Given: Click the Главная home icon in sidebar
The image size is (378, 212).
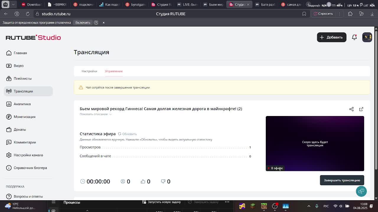Looking at the screenshot, I should tap(9, 53).
